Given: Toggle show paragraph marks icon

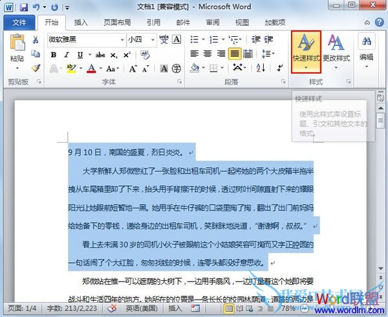Looking at the screenshot, I should click(x=280, y=68).
